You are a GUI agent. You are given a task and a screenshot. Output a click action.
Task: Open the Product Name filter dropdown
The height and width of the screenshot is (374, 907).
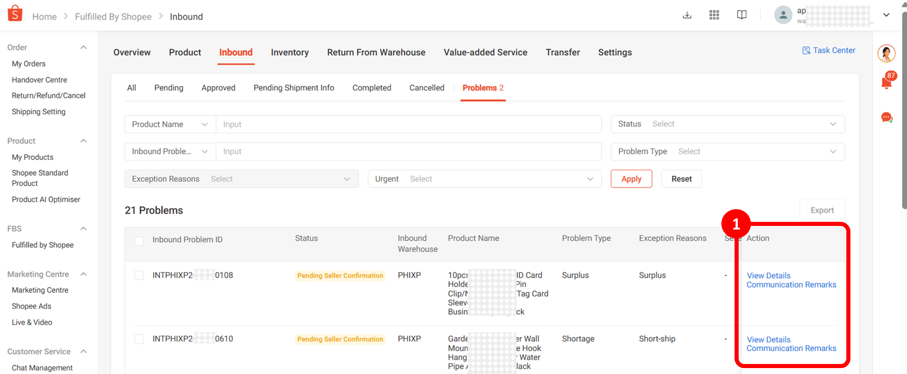(x=170, y=124)
